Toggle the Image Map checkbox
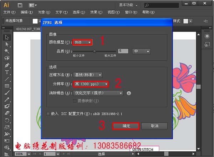The image size is (214, 157). [75, 101]
